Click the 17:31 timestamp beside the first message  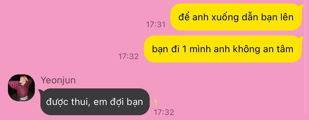tap(156, 25)
